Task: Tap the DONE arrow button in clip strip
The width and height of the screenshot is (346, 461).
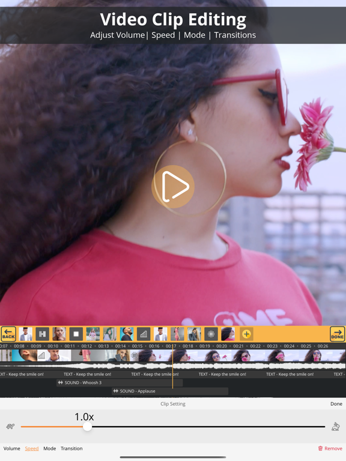Action: [x=337, y=334]
